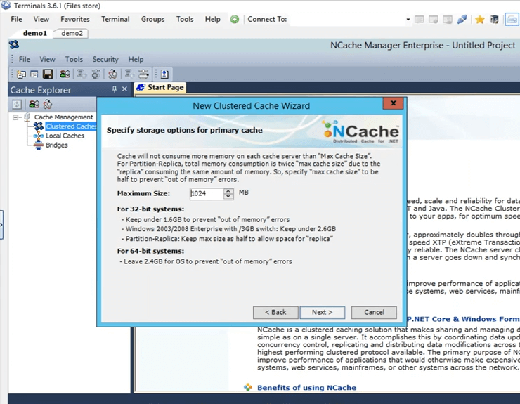Click the green plus icon in Terminals toolbar
The height and width of the screenshot is (404, 520).
(235, 20)
